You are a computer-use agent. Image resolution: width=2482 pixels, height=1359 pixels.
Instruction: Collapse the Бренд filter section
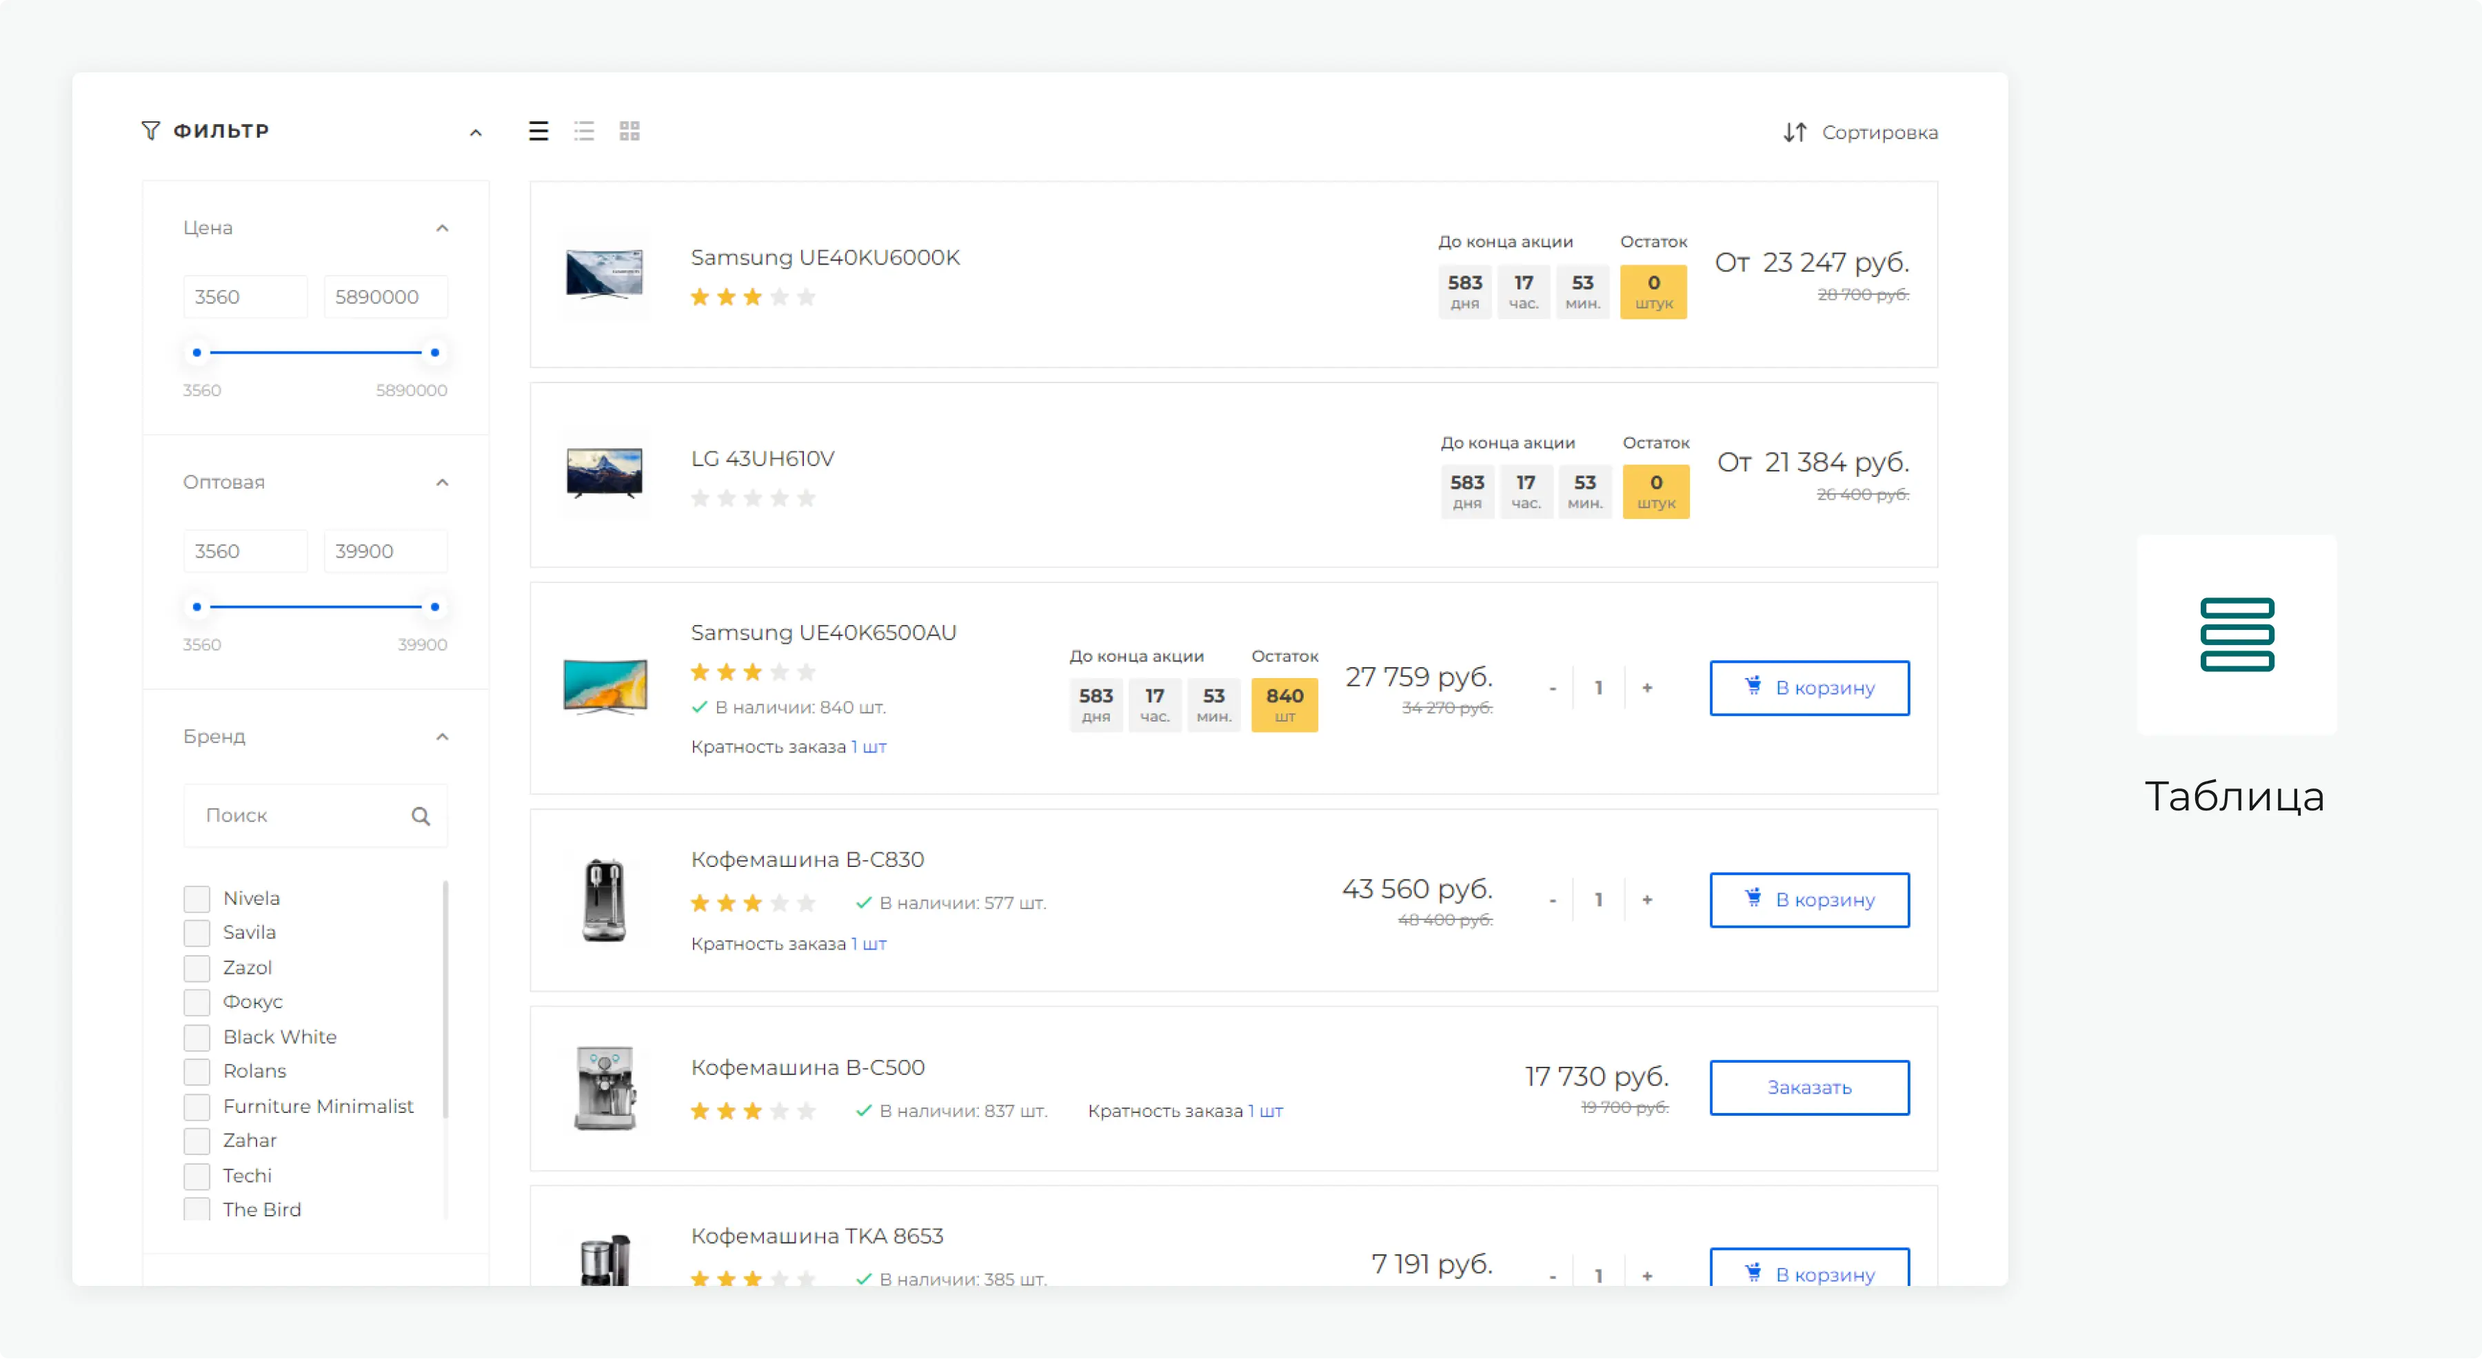[442, 737]
